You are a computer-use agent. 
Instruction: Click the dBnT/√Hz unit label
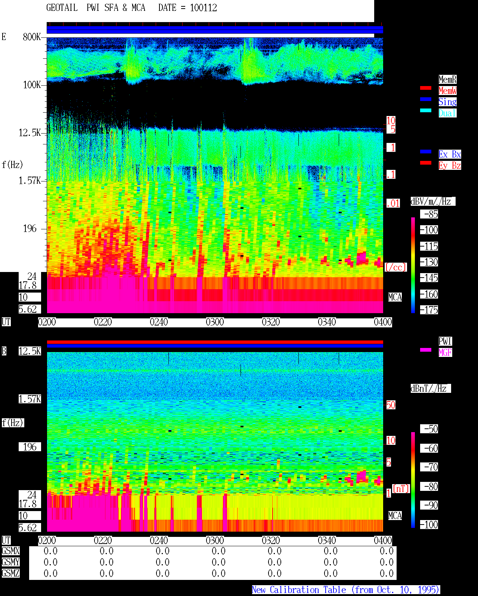tap(431, 388)
